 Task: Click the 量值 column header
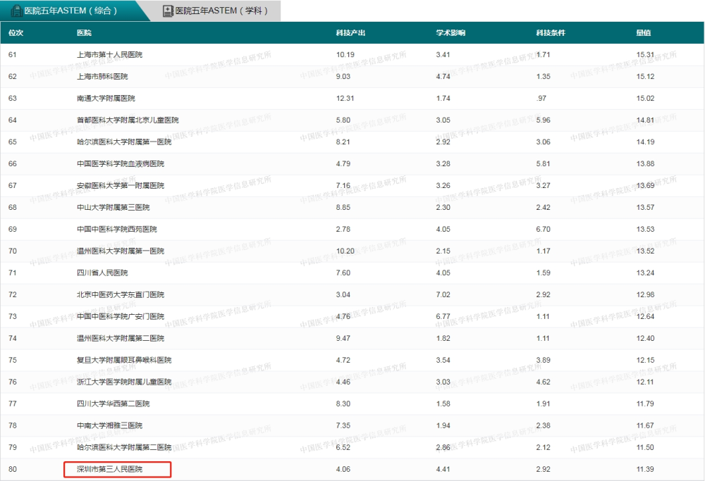644,33
